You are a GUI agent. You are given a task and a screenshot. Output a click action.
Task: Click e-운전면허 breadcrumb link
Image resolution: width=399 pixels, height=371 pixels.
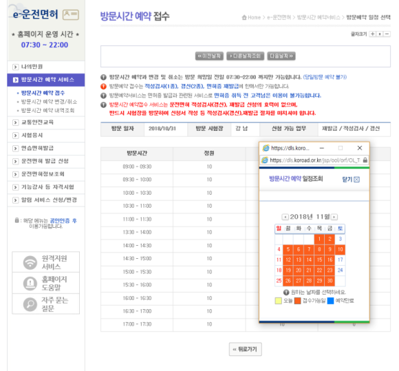pyautogui.click(x=279, y=17)
